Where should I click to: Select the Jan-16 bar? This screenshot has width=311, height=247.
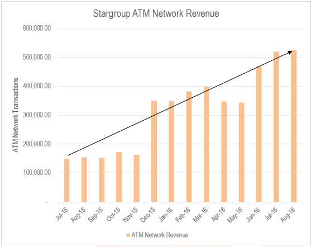point(171,151)
